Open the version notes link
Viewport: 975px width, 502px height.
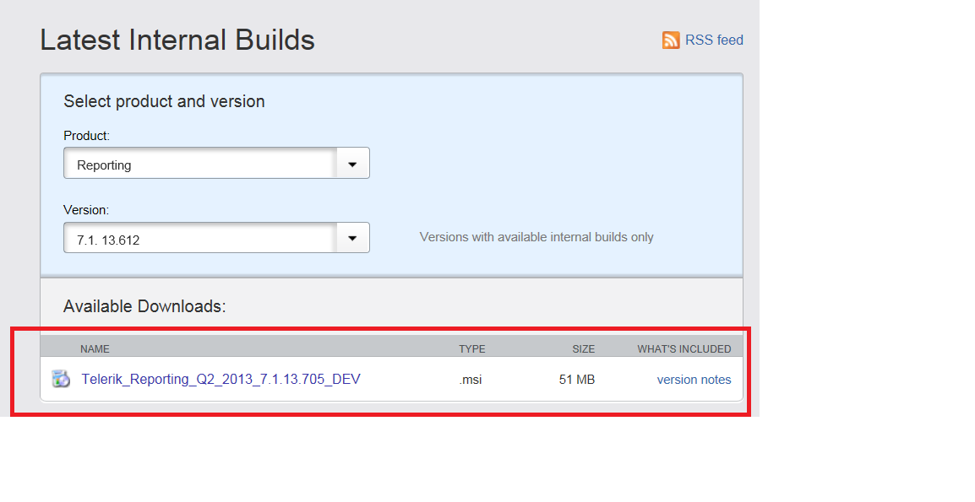click(x=694, y=380)
